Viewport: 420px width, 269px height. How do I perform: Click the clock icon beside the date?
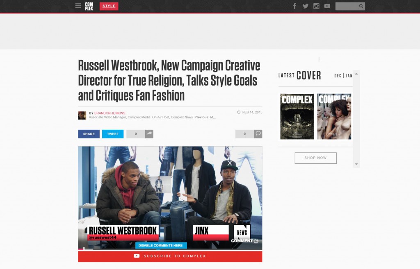point(239,112)
